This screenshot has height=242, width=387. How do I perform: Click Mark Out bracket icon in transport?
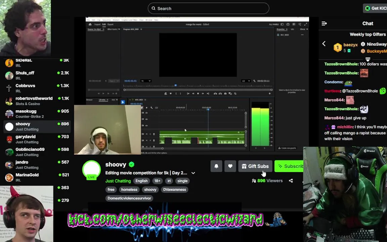(180, 93)
